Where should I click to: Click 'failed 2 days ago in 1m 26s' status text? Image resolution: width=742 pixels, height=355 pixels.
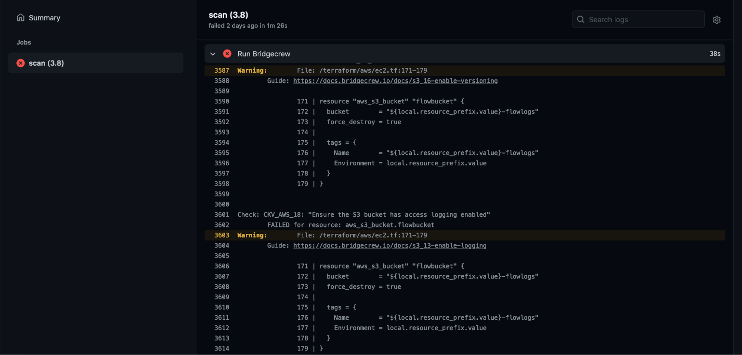pos(248,26)
